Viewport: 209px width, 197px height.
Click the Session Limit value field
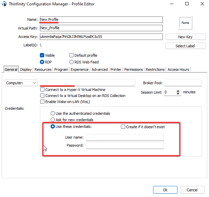click(x=170, y=92)
